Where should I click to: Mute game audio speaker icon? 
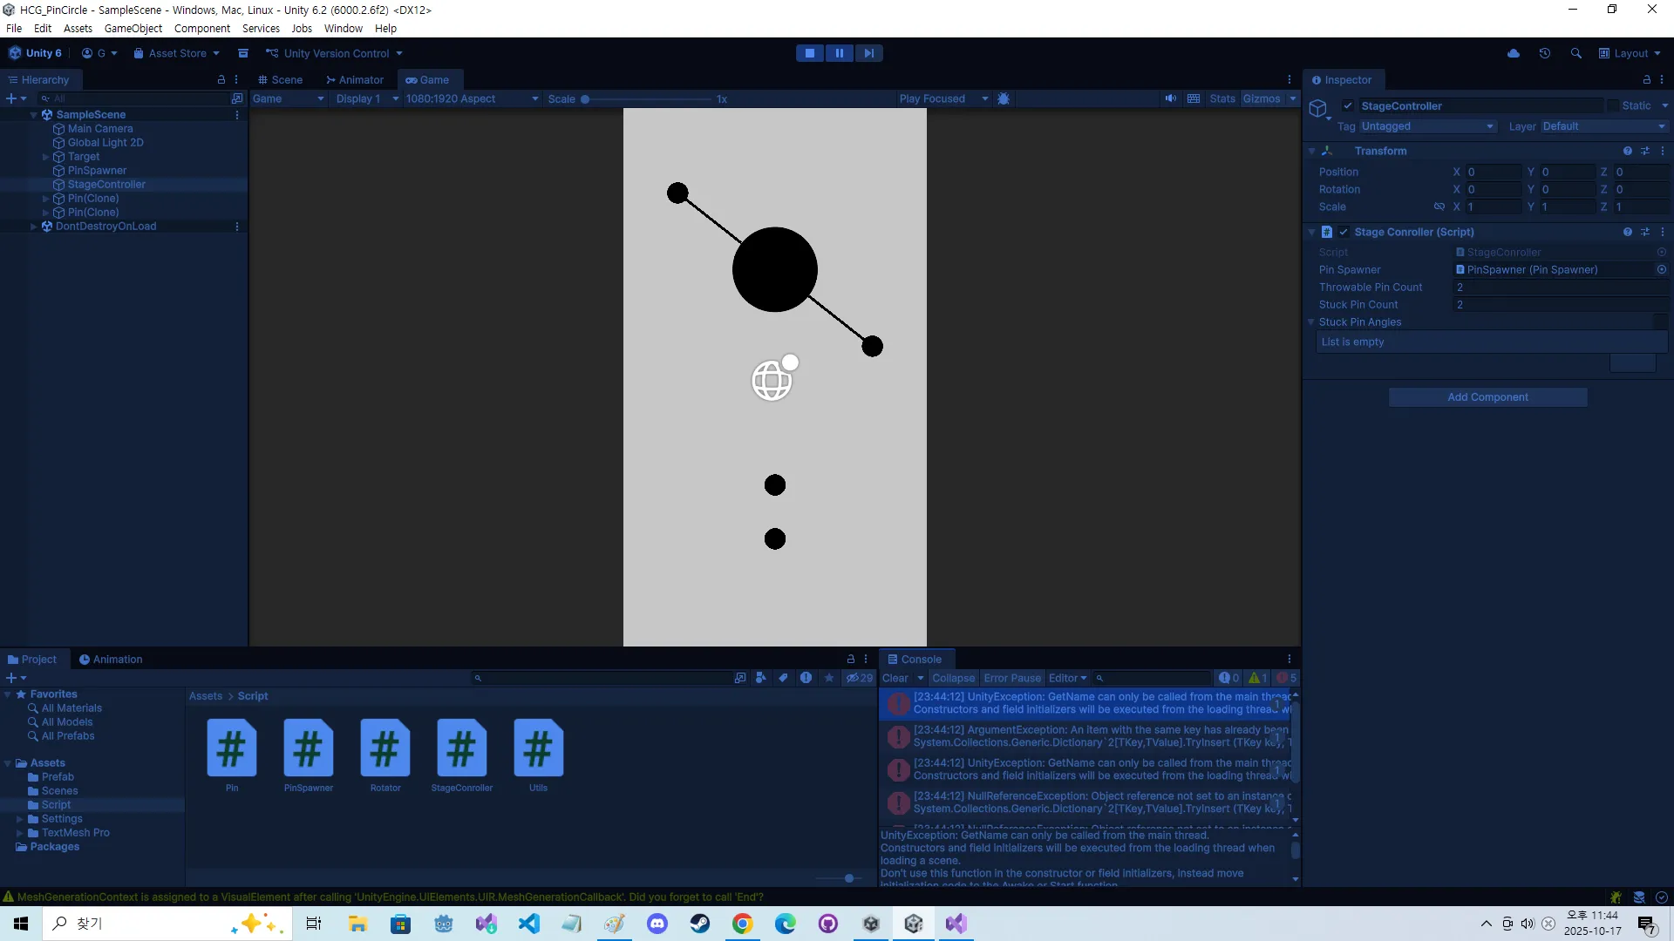click(1170, 98)
